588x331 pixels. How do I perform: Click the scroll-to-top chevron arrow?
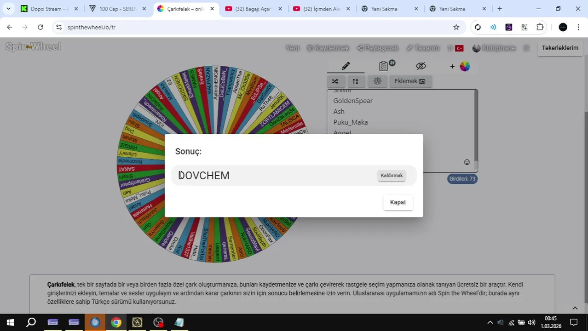[575, 308]
